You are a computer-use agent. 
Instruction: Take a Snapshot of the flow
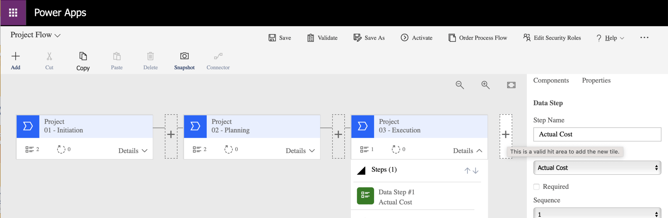(x=184, y=56)
